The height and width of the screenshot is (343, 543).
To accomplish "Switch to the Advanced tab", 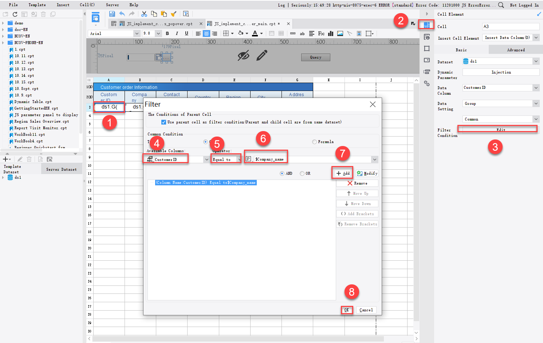I will tap(516, 50).
